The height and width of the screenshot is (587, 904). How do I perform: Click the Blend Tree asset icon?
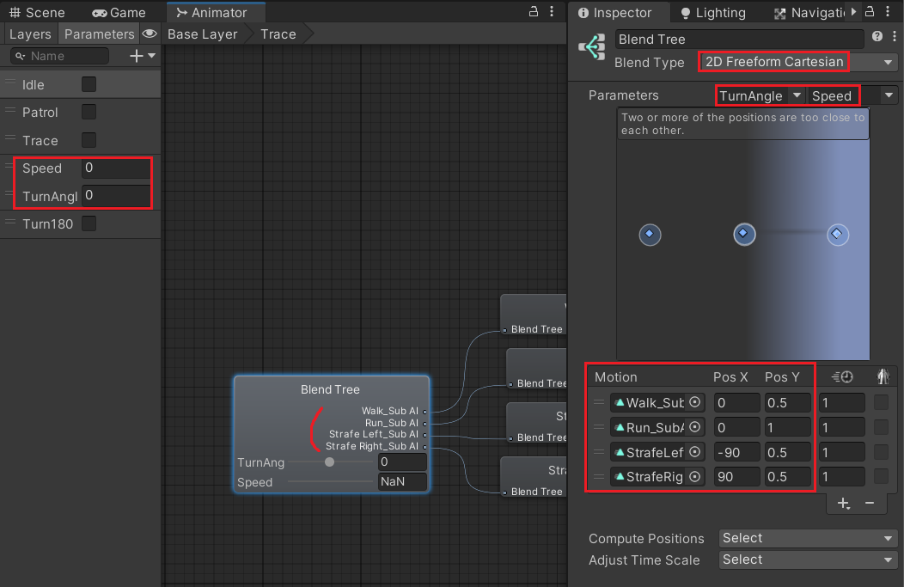592,47
